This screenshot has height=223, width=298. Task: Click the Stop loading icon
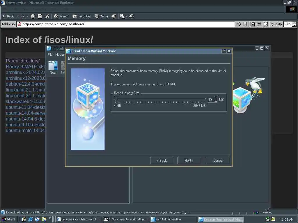33,16
